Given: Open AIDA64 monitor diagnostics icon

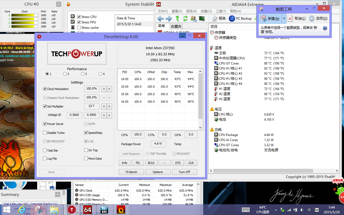Looking at the screenshot, I should [x=202, y=19].
